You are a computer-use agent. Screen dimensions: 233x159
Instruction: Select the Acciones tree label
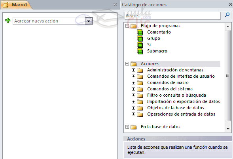[x=150, y=64]
